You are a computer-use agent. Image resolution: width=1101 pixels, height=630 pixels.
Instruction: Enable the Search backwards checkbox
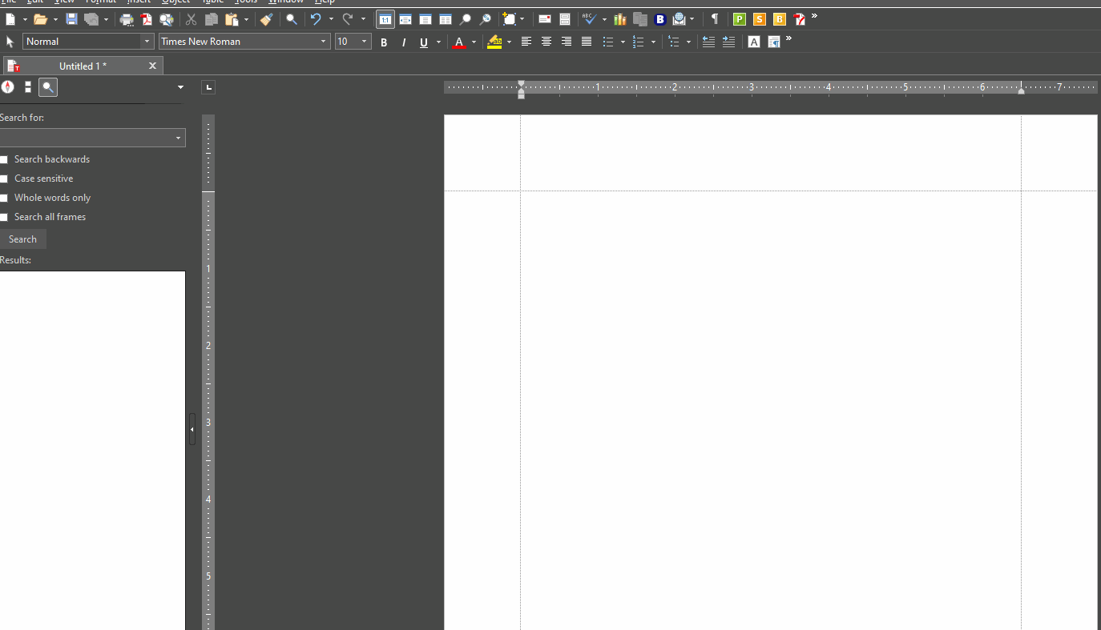click(x=4, y=160)
